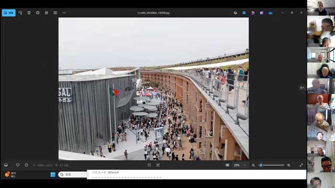Open the weather widget showing 30°C
335x188 pixels.
tap(10, 174)
